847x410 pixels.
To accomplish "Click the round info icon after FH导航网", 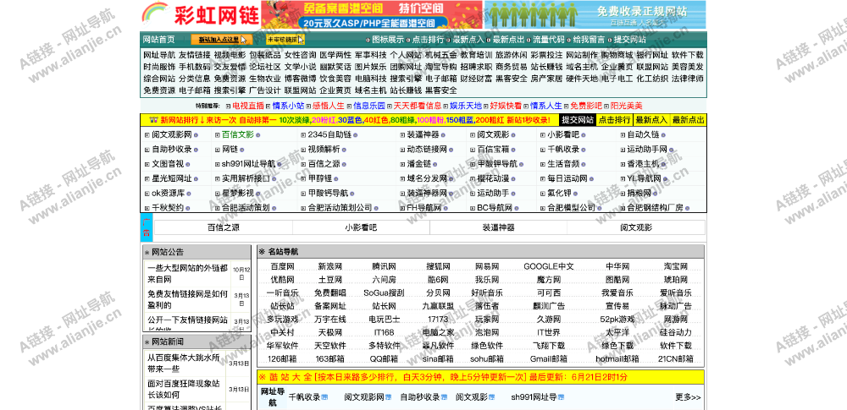I will point(446,208).
